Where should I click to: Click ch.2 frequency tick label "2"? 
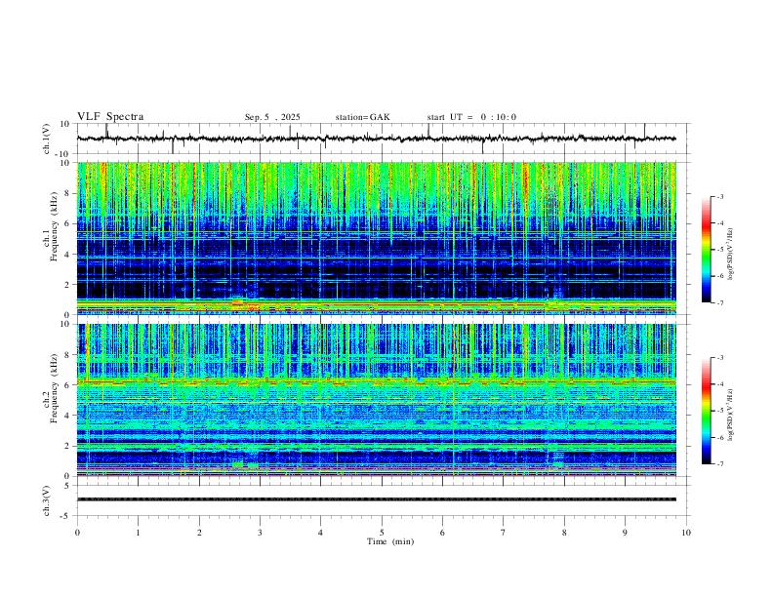[67, 446]
